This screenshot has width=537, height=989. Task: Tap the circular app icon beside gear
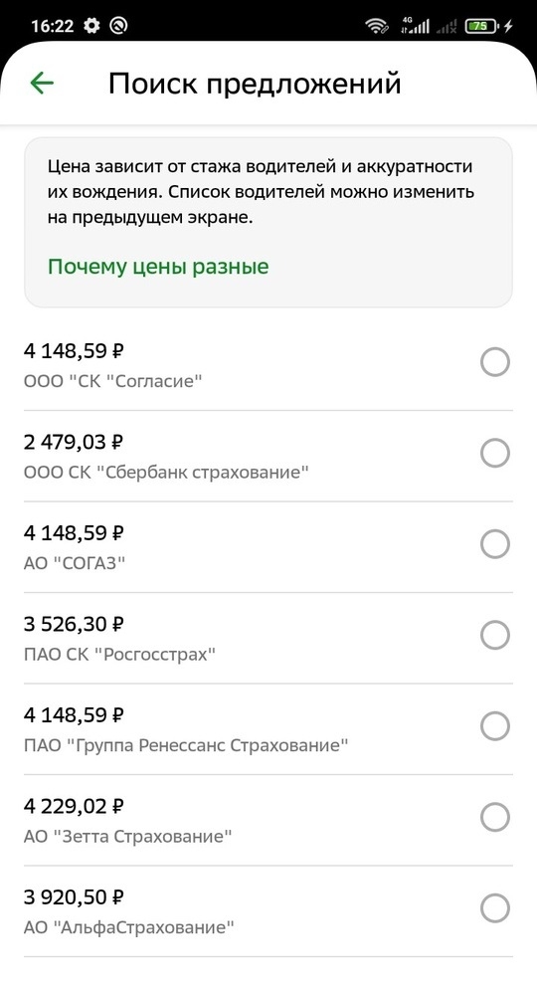(118, 26)
